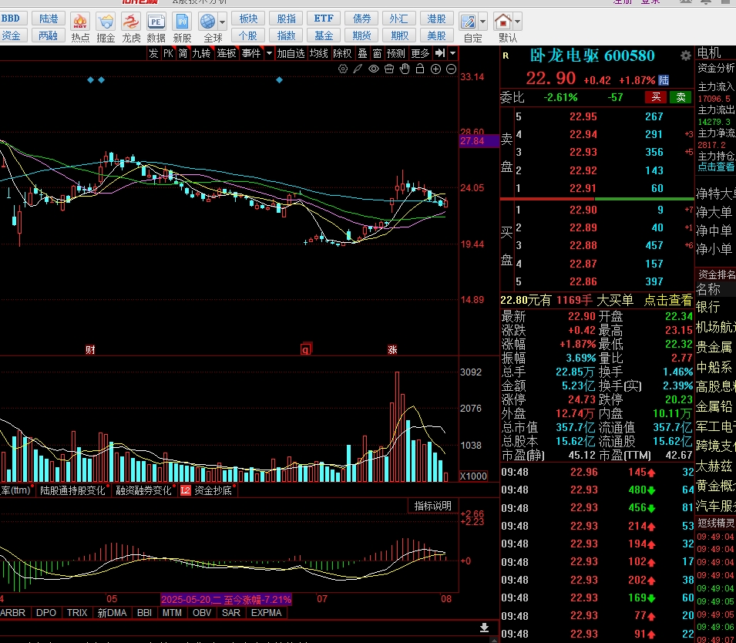Select the drawing pen tool on chart
The image size is (736, 643).
[358, 69]
